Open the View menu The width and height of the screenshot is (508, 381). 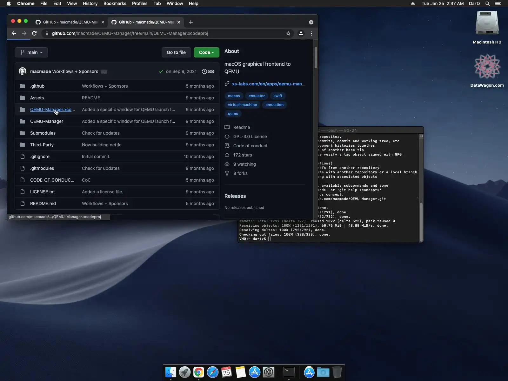(72, 3)
